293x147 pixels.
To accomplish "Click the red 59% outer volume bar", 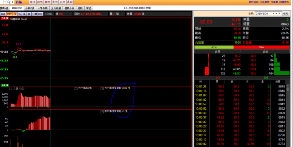I will pos(261,47).
